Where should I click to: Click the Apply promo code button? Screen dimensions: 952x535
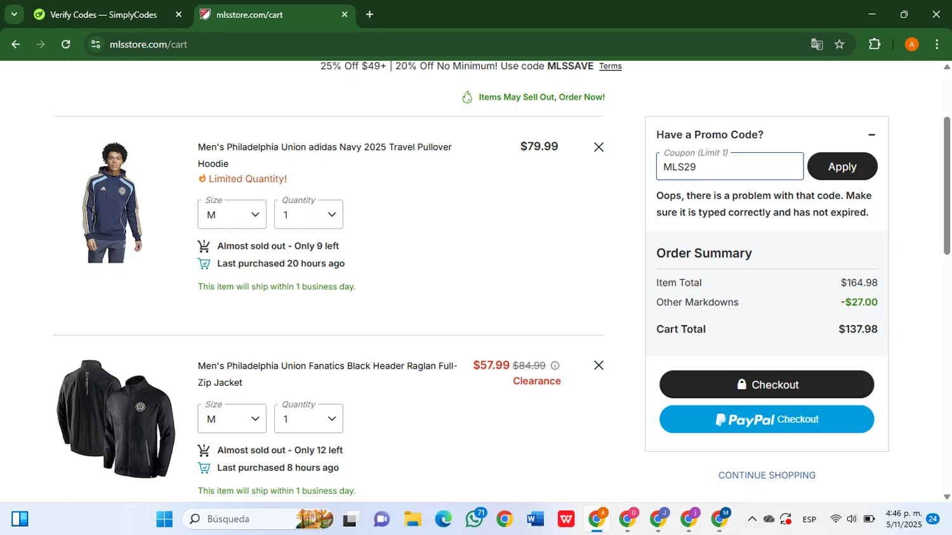842,166
